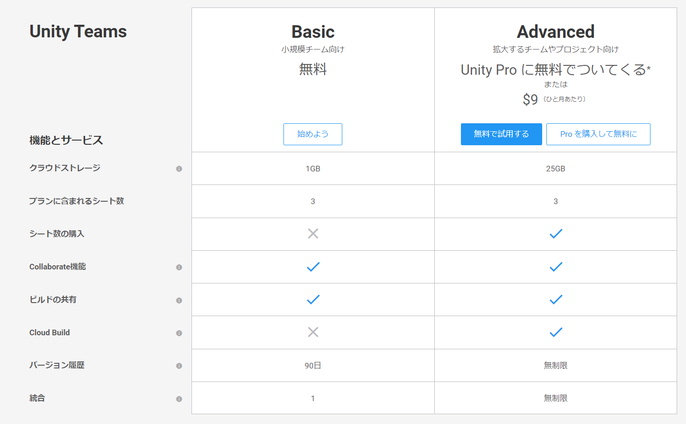Screen dimensions: 686x424
Task: Click the 拡大するチームやプロジェクト向け subtitle
Action: tap(556, 49)
